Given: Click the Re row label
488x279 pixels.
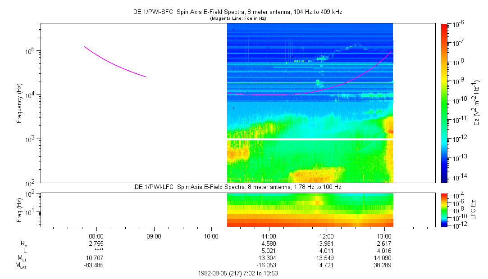Looking at the screenshot, I should tap(23, 243).
